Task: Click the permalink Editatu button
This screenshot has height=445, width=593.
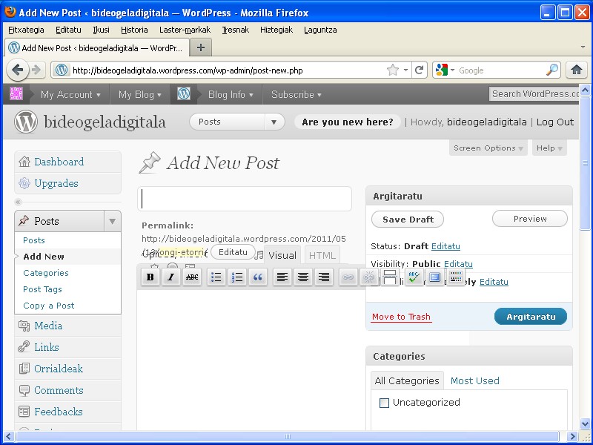Action: pyautogui.click(x=233, y=252)
